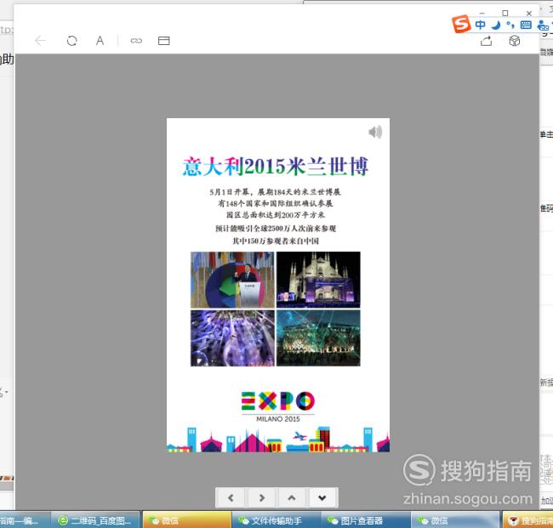
Task: Click the EXPO Milano 2015 logo
Action: click(278, 406)
